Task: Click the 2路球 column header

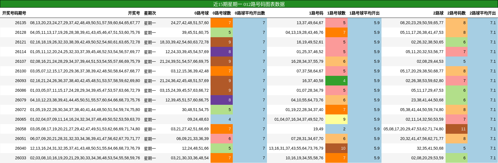Action: [438, 13]
